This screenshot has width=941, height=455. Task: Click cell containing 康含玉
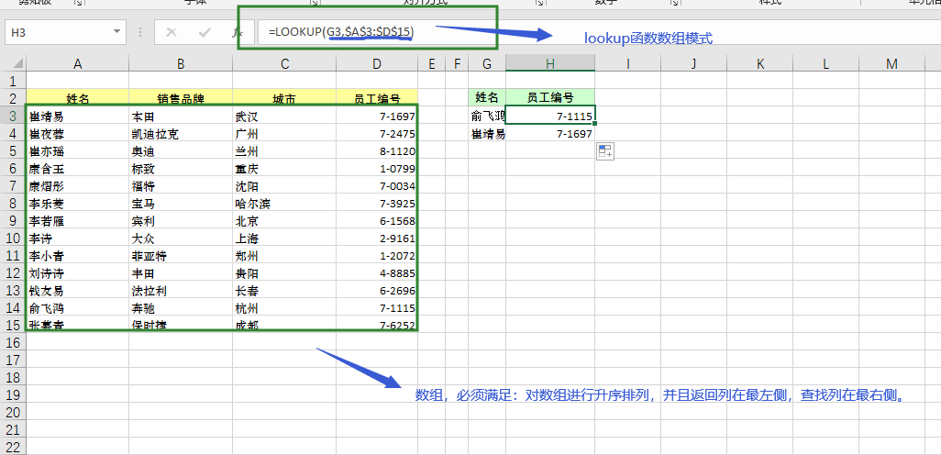coord(77,169)
